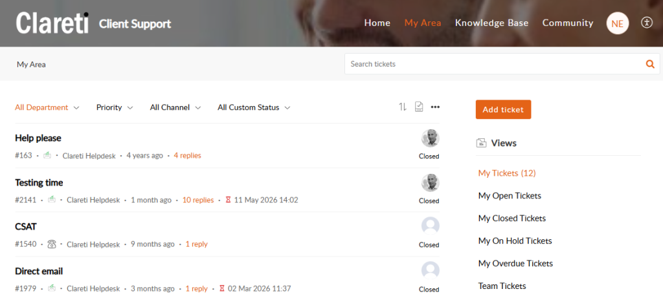Click Clareti Helpdesk on ticket #1540

93,244
